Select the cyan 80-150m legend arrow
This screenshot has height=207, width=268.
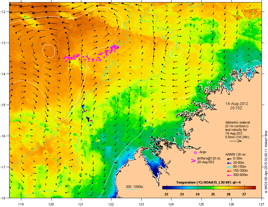[x=229, y=167]
